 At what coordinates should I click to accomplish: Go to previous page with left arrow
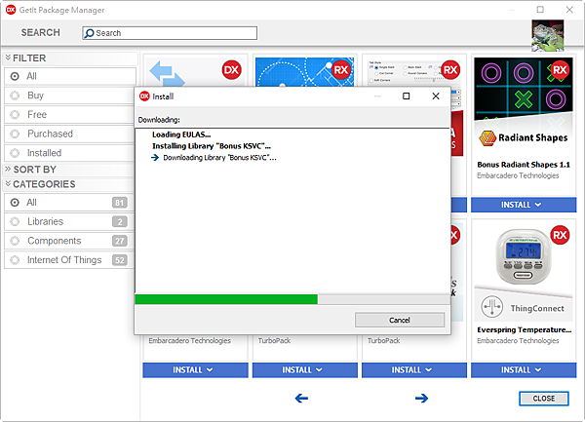pos(301,399)
